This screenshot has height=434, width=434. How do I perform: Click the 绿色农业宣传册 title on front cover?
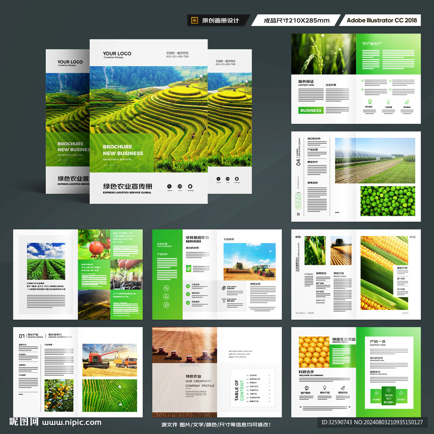click(127, 186)
